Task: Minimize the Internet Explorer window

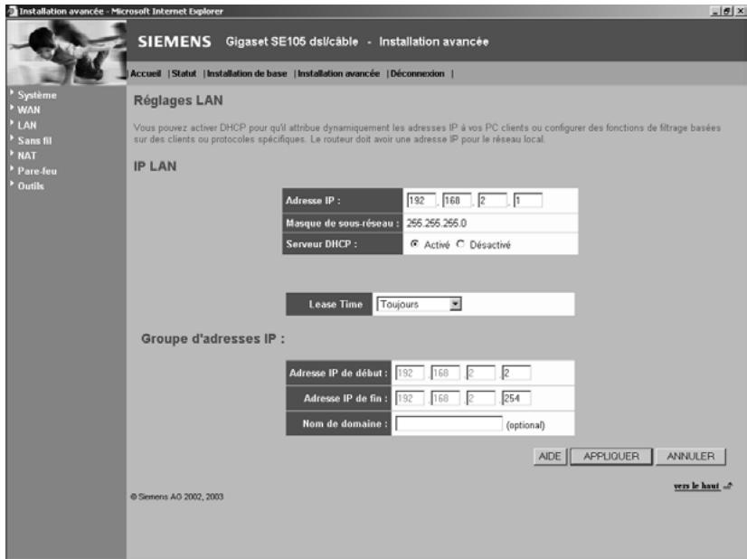Action: coord(716,12)
